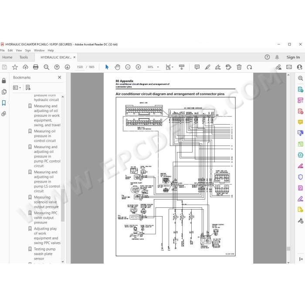Click document scrollbar up arrow

[288, 75]
